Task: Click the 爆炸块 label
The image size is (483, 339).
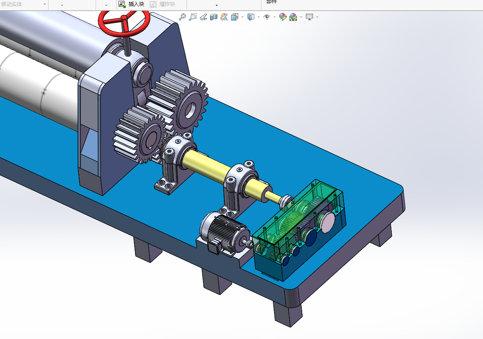Action: 167,4
